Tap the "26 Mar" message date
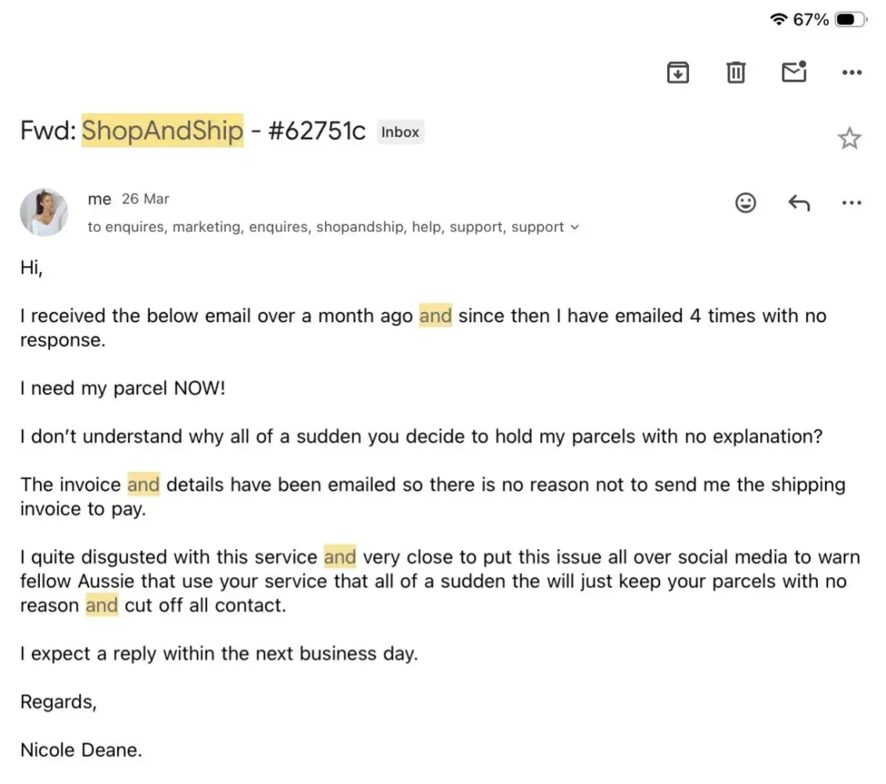The width and height of the screenshot is (886, 784). 145,199
